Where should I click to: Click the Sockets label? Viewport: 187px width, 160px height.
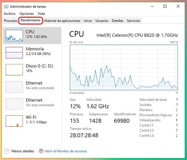[x=146, y=105]
